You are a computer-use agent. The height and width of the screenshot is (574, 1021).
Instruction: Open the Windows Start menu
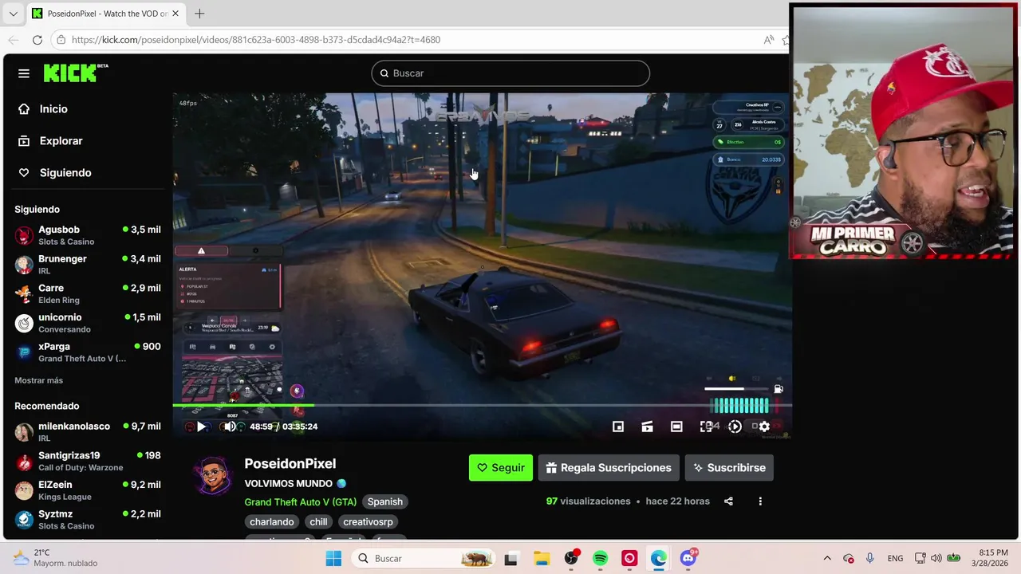coord(333,559)
